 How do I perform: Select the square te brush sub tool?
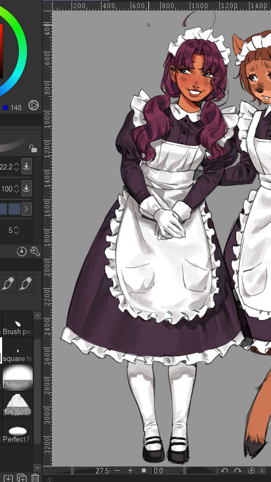click(17, 351)
